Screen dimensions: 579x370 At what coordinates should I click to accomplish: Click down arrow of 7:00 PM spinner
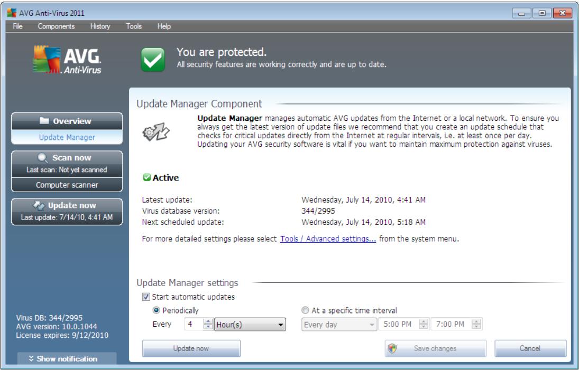tap(477, 327)
